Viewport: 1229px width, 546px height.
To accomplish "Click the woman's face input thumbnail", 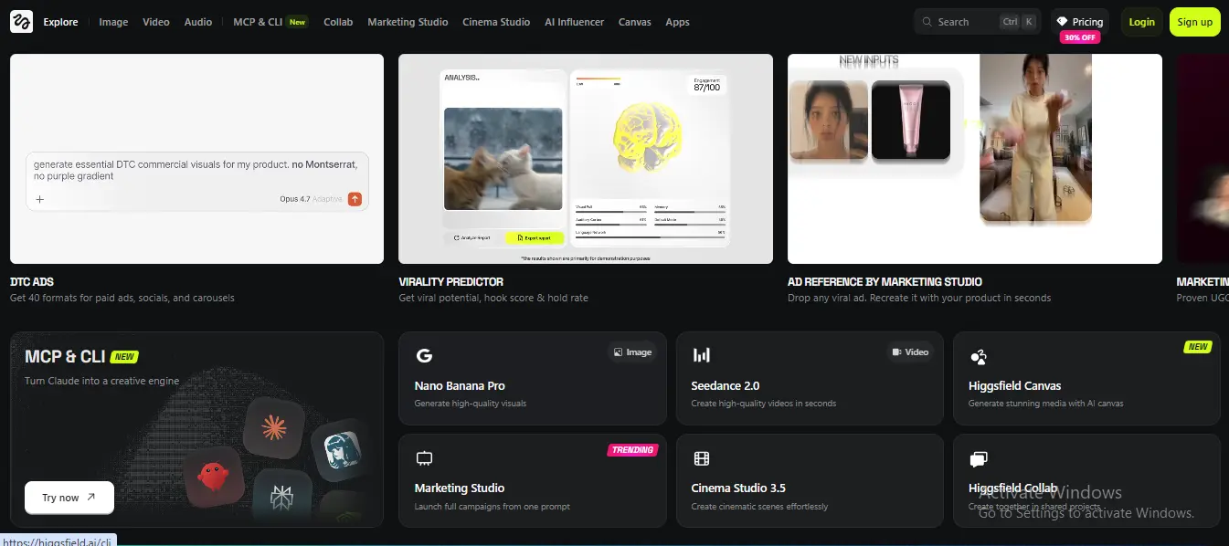I will coord(829,121).
